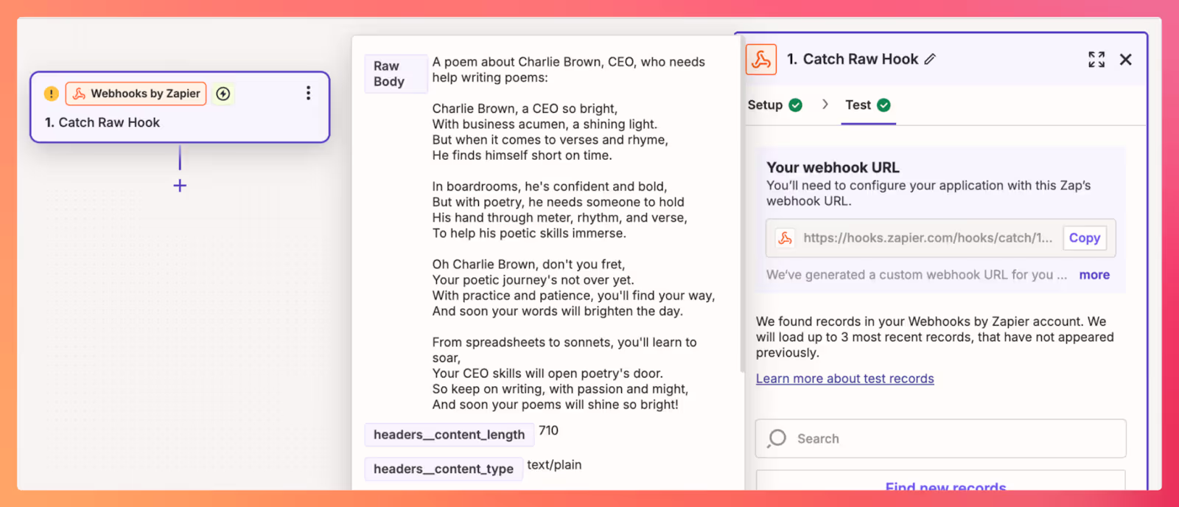Add a step with the plus button
Screen dimensions: 1179x507
point(180,186)
